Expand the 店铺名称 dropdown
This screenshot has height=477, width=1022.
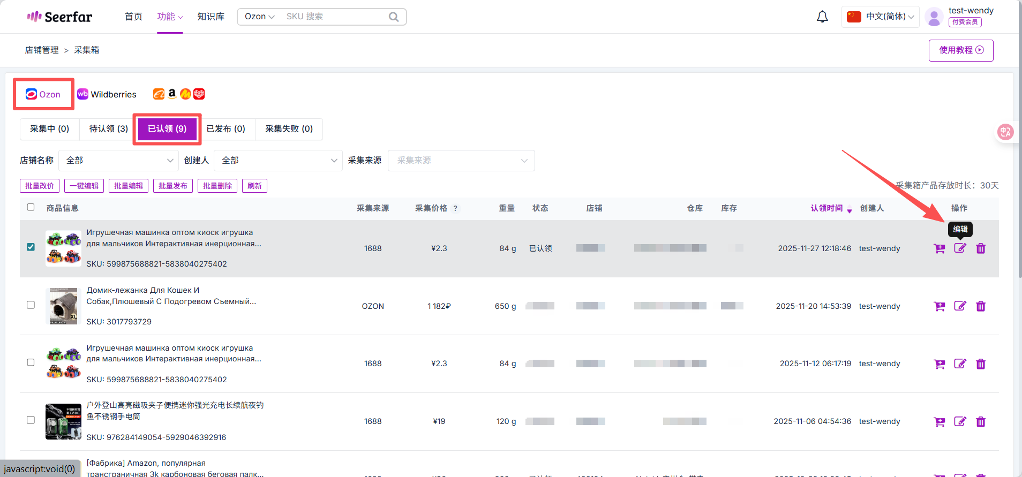click(x=118, y=161)
